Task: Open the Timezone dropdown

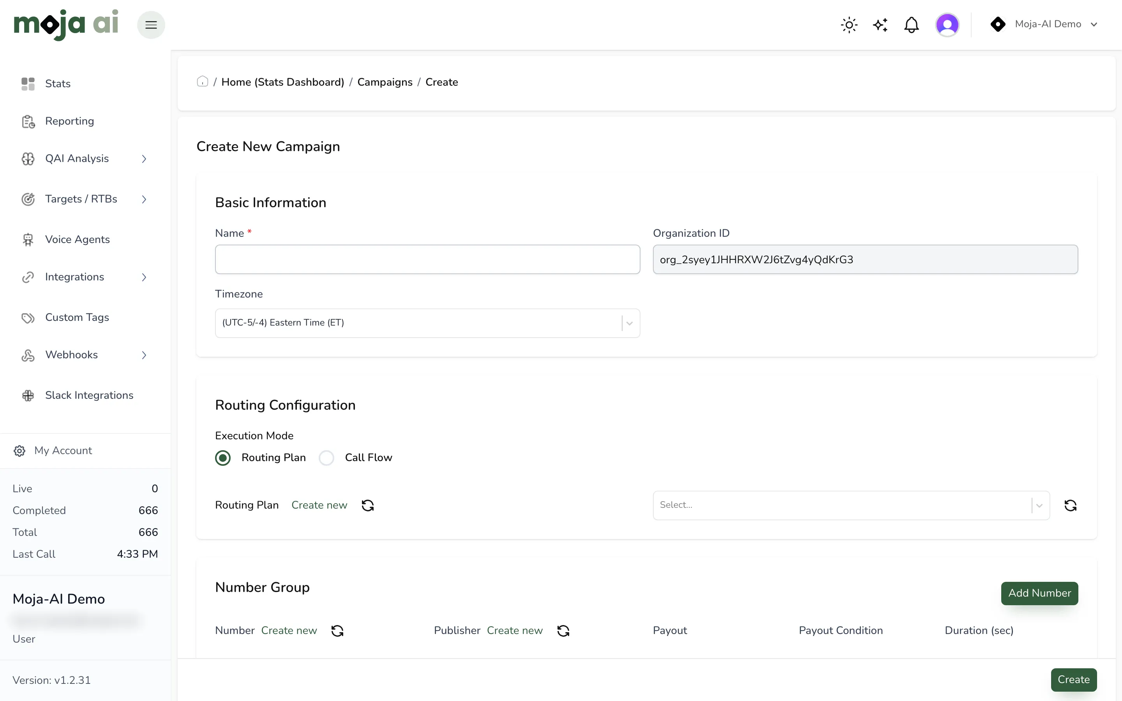Action: pyautogui.click(x=427, y=323)
